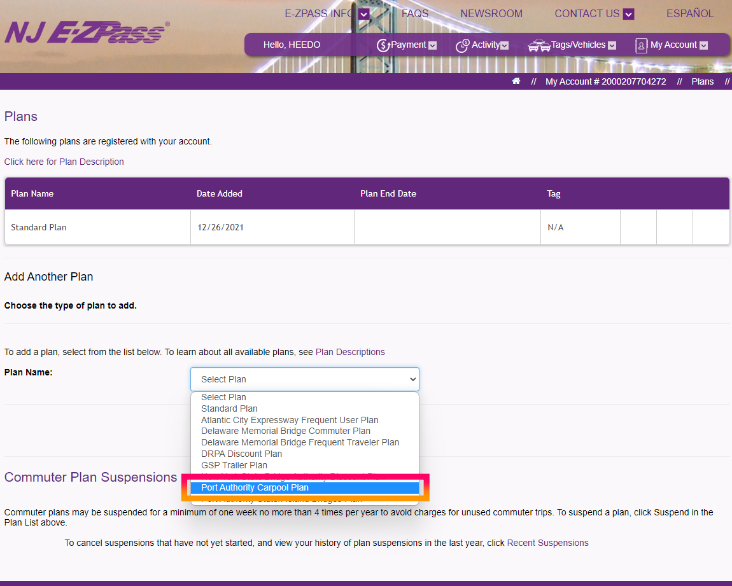Image resolution: width=732 pixels, height=586 pixels.
Task: Click the My Account person icon
Action: pyautogui.click(x=641, y=45)
